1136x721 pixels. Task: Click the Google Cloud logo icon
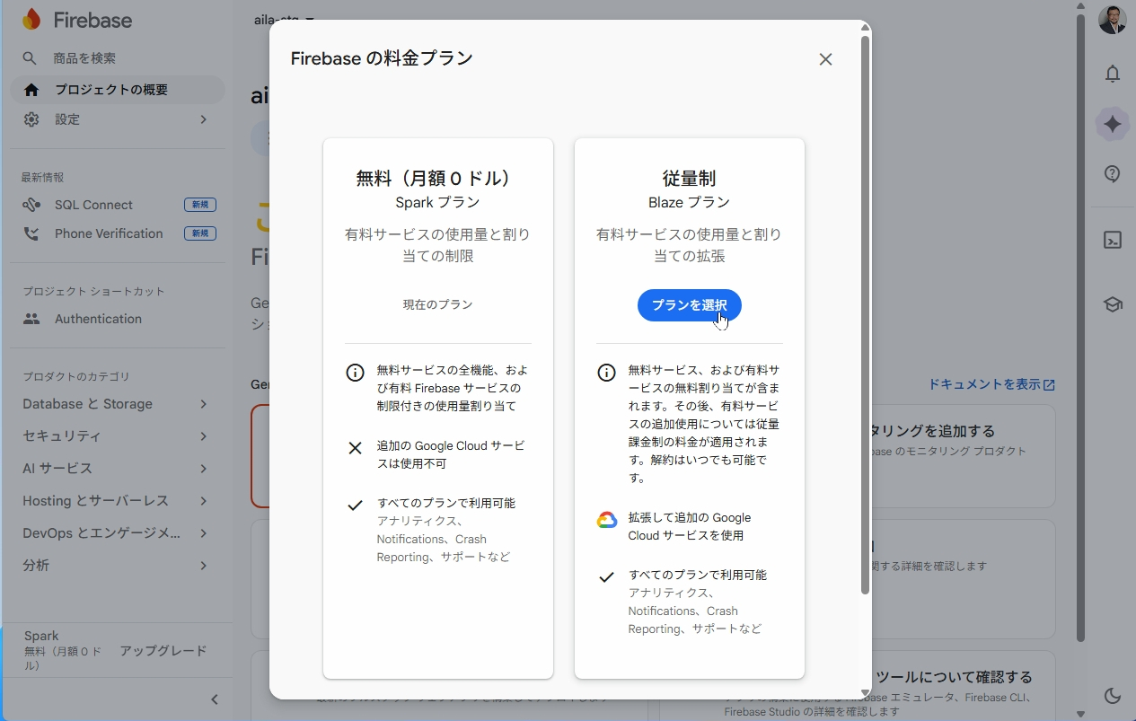606,520
